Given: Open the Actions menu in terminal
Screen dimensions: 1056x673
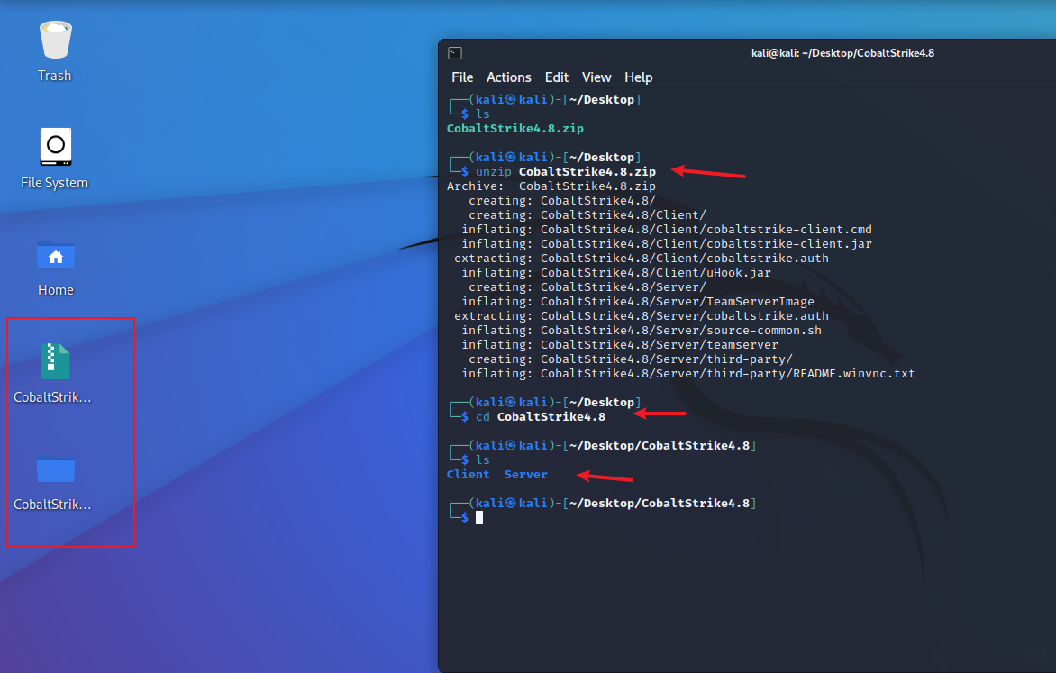Looking at the screenshot, I should 508,77.
